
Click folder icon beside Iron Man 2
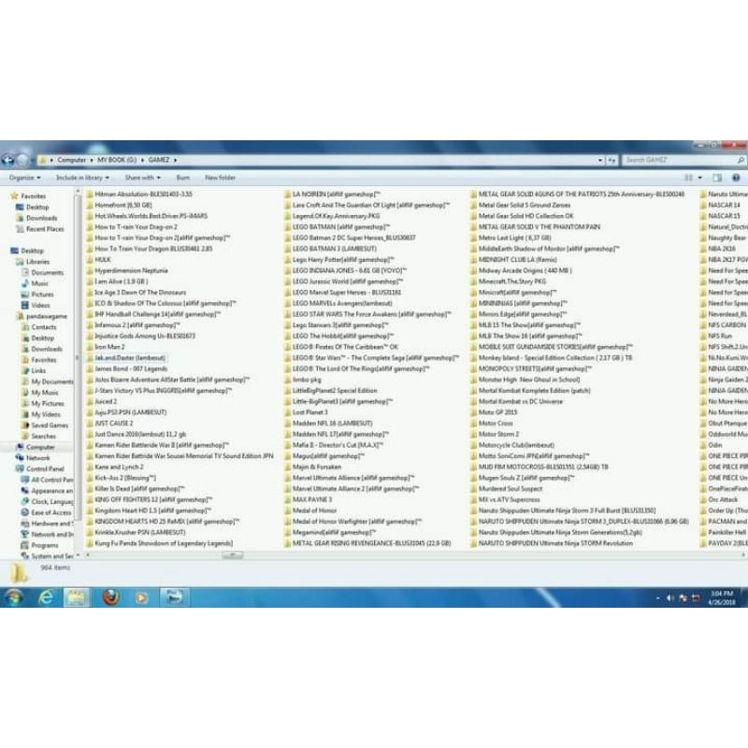pyautogui.click(x=90, y=347)
